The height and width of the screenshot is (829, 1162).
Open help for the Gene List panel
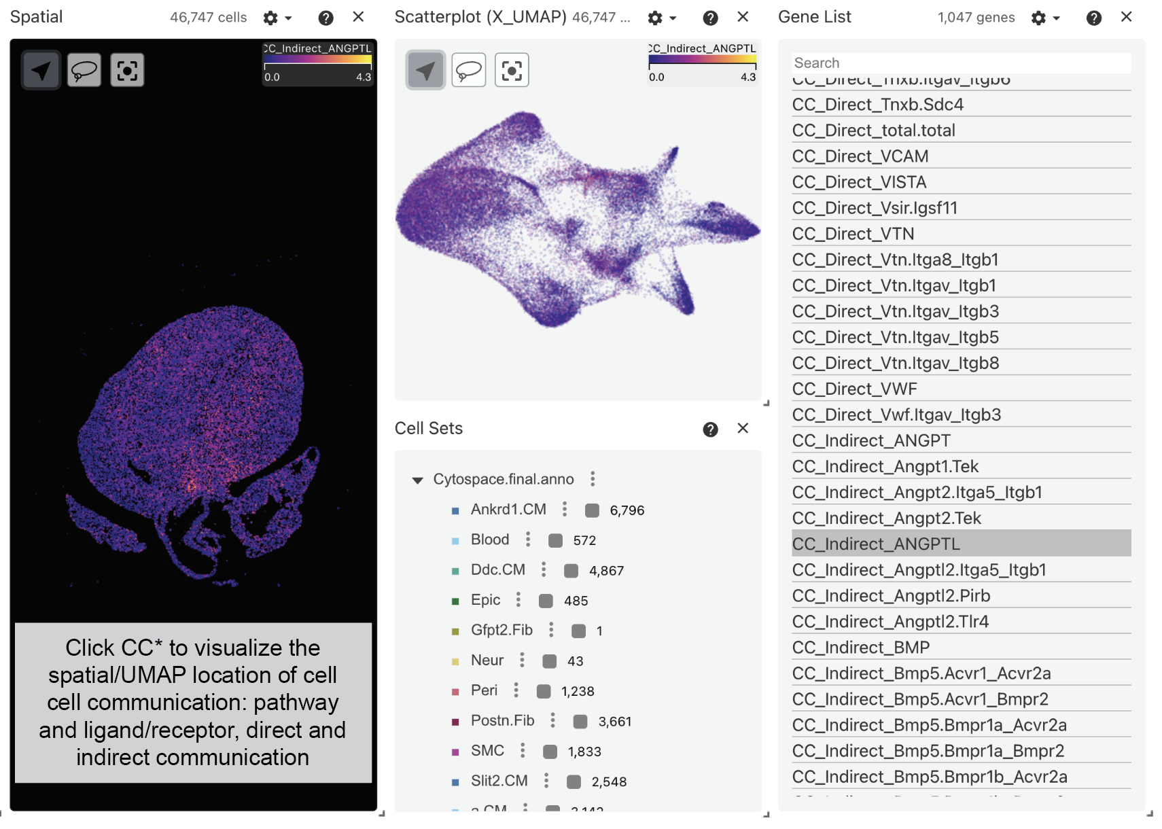point(1093,18)
